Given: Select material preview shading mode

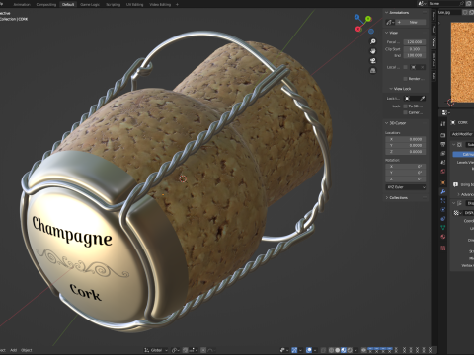Looking at the screenshot, I should [344, 350].
